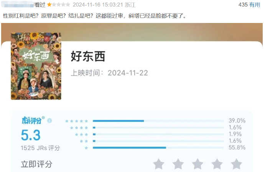Click the 好东西 movie title
The image size is (265, 172).
(x=88, y=56)
